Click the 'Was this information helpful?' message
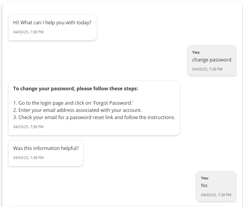 coord(46,148)
